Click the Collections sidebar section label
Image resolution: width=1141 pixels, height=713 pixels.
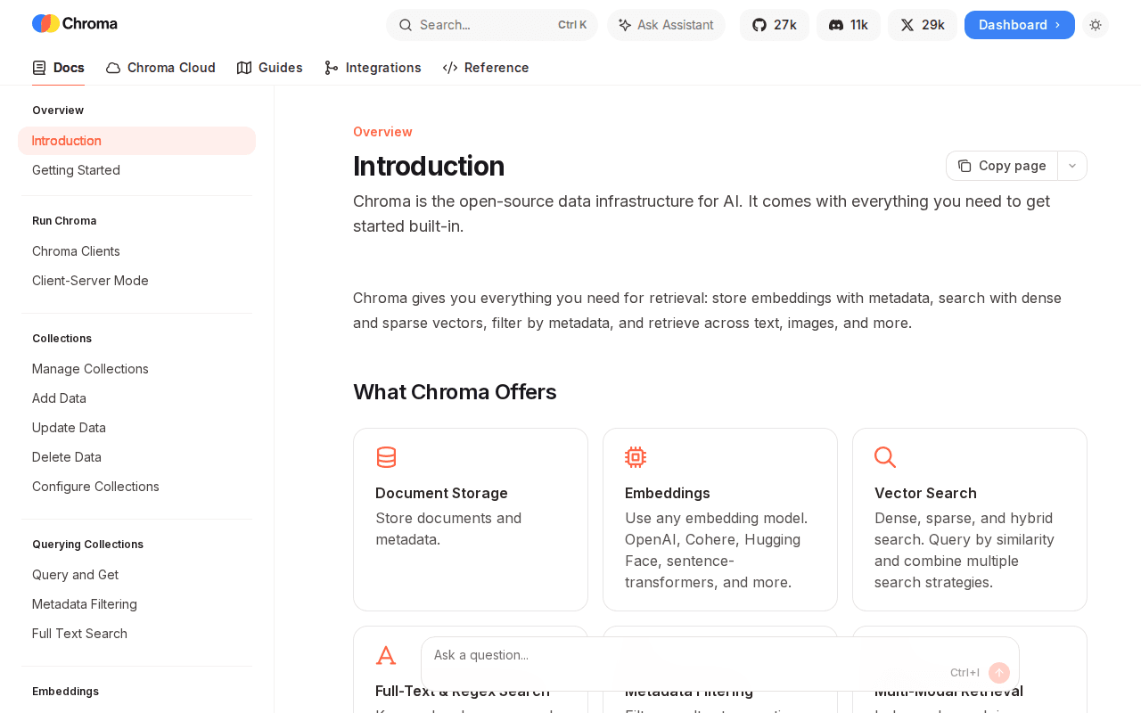62,339
